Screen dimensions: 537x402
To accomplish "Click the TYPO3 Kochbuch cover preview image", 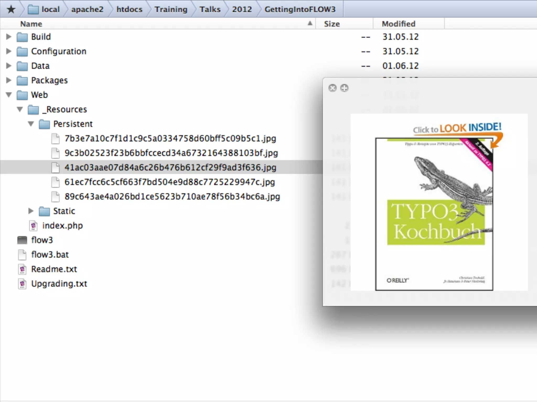I will (x=434, y=214).
